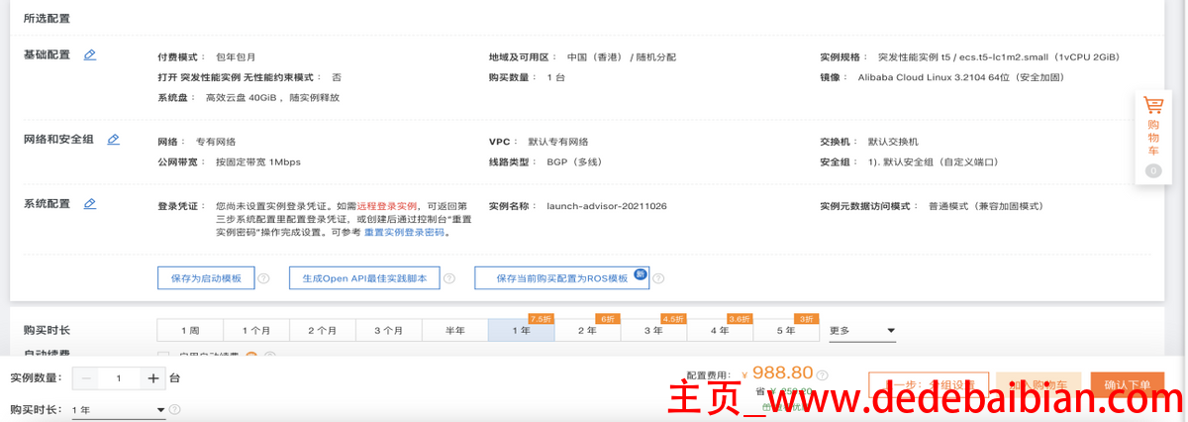Click ecs.t5-lc1m2.small instance spec text
This screenshot has height=422, width=1188.
(996, 57)
